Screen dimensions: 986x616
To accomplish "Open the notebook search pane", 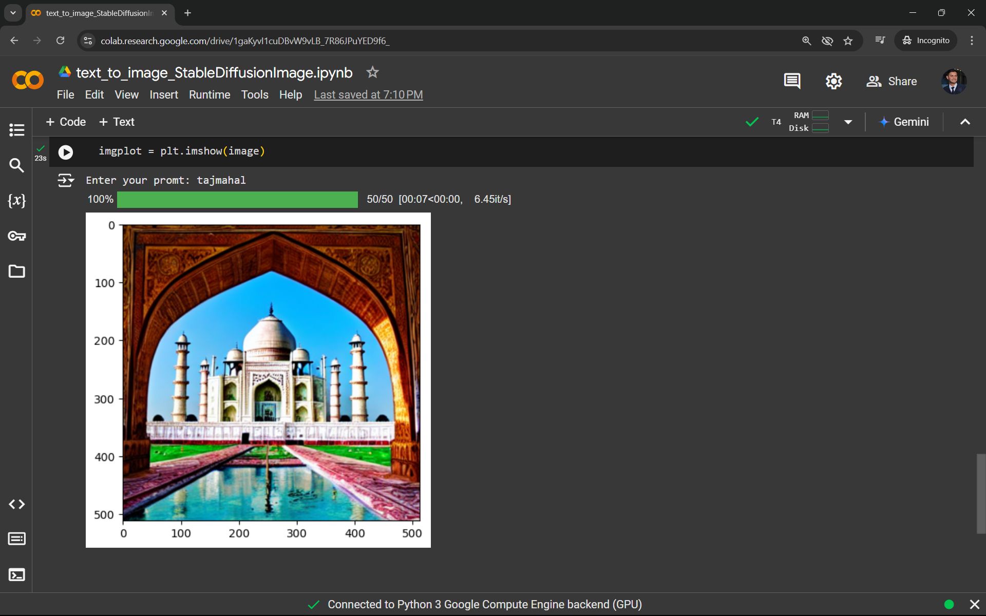I will 16,165.
